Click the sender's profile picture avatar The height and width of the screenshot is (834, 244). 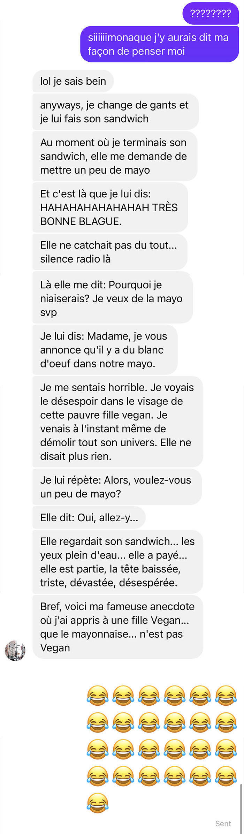point(15,650)
